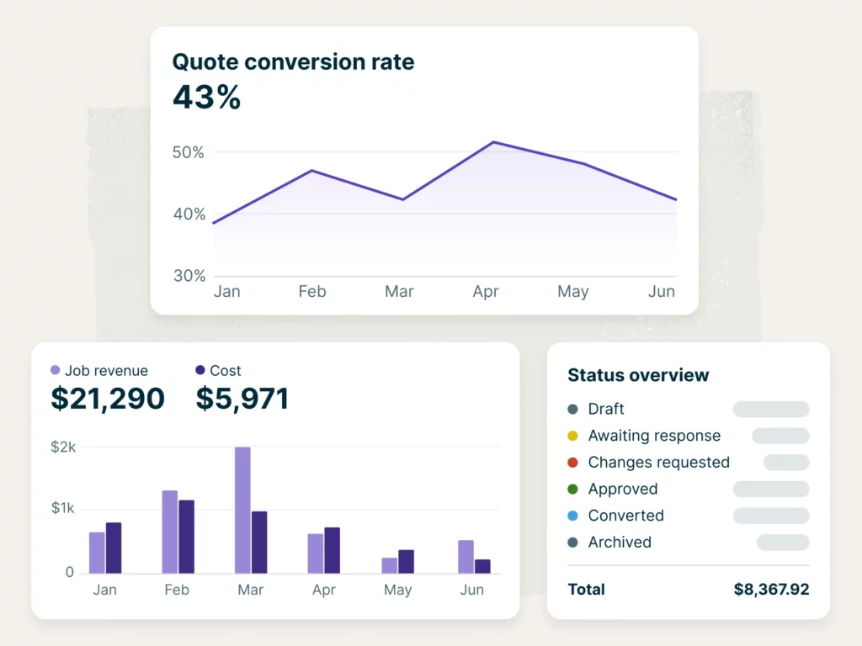This screenshot has height=646, width=862.
Task: Click the blue Converted status dot
Action: [573, 516]
